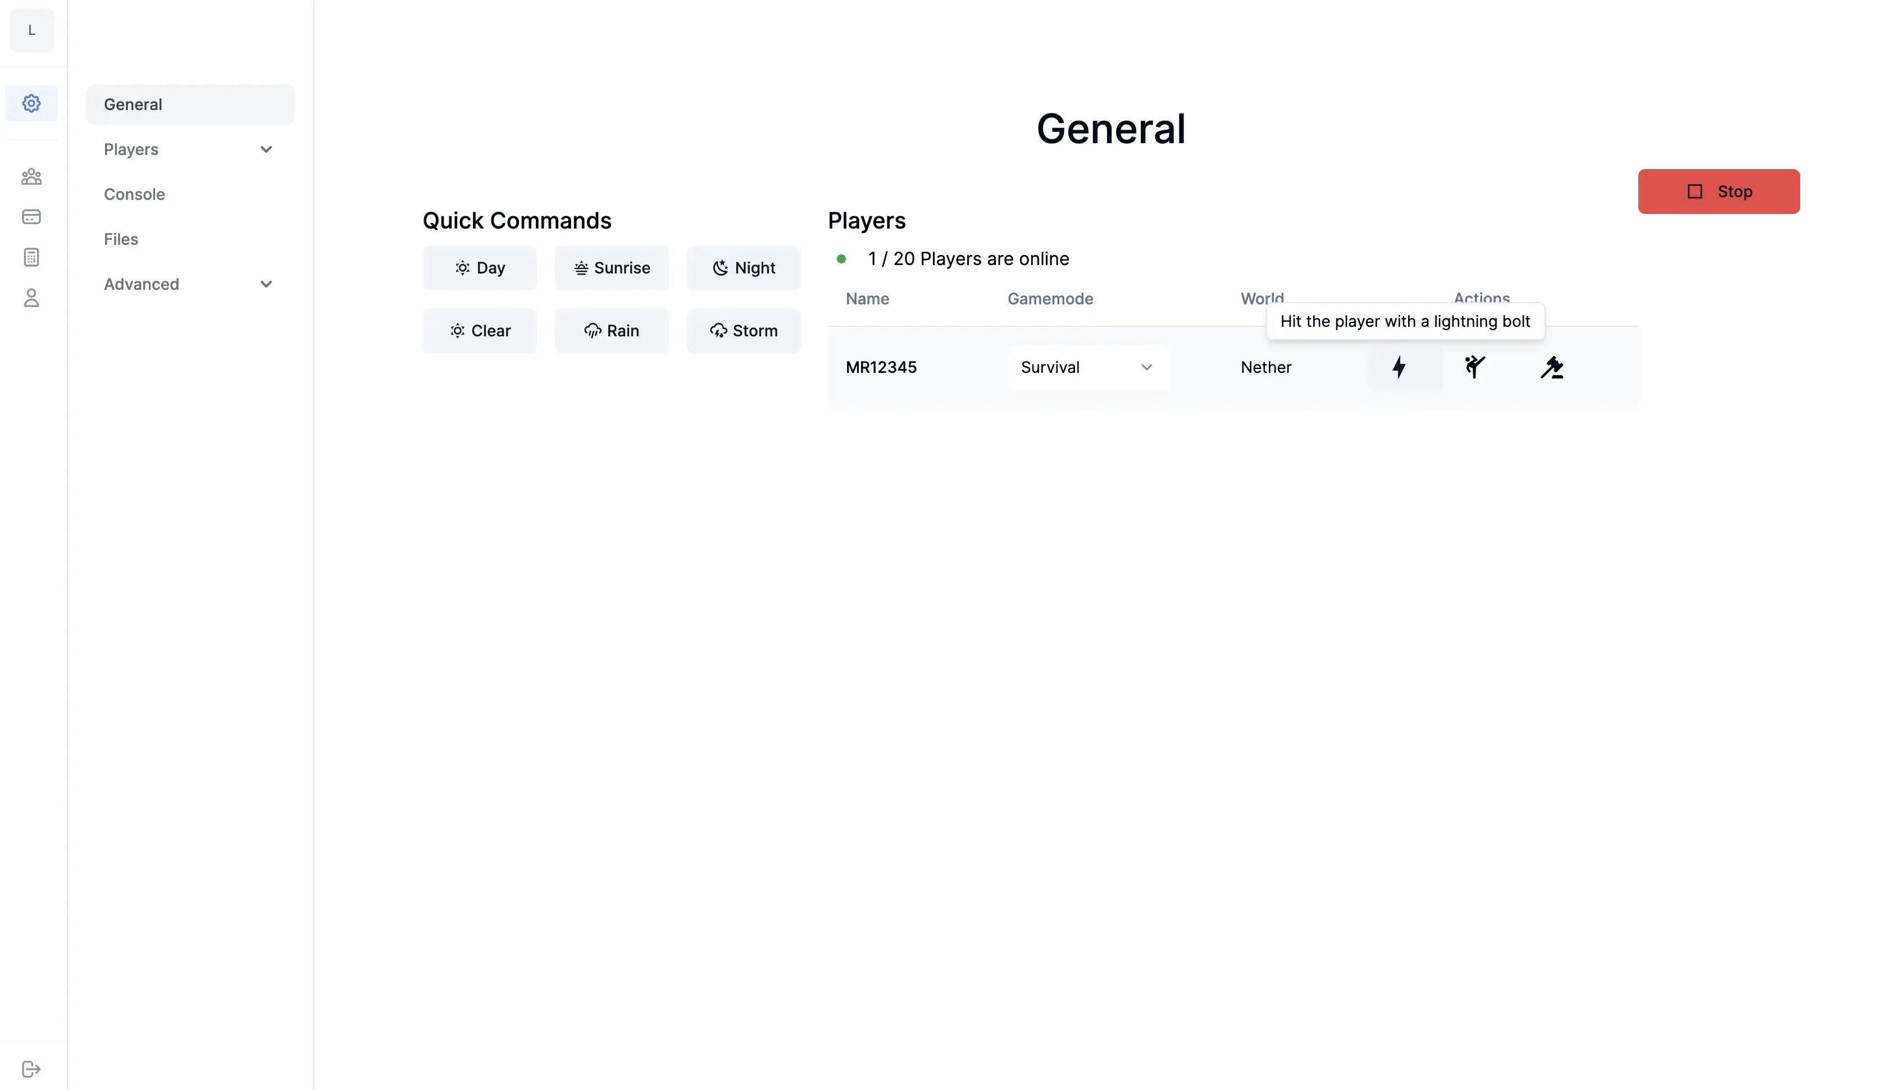Click the Night quick command button
1899x1090 pixels.
tap(744, 267)
